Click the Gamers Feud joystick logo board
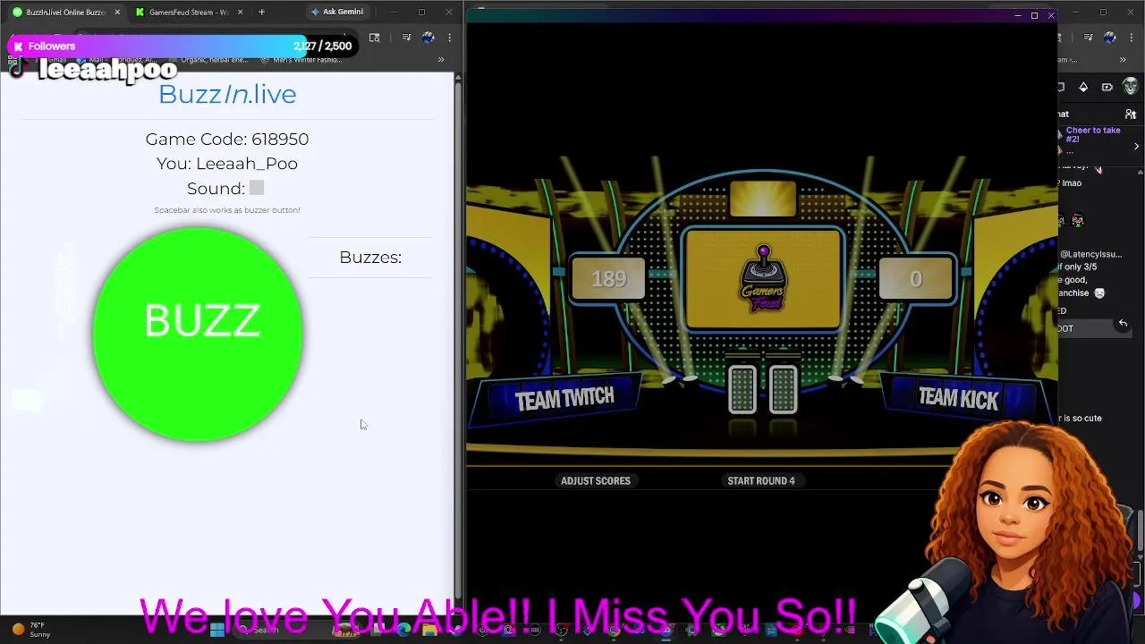The width and height of the screenshot is (1145, 644). [x=763, y=278]
